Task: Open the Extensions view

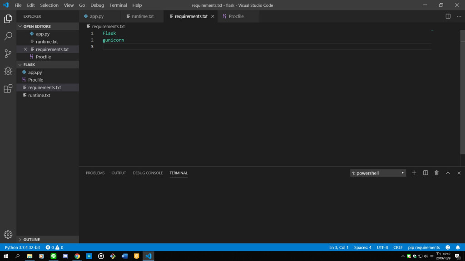Action: click(8, 88)
